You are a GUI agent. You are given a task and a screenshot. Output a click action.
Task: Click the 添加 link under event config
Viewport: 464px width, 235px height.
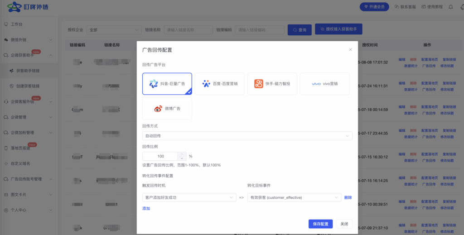point(146,208)
